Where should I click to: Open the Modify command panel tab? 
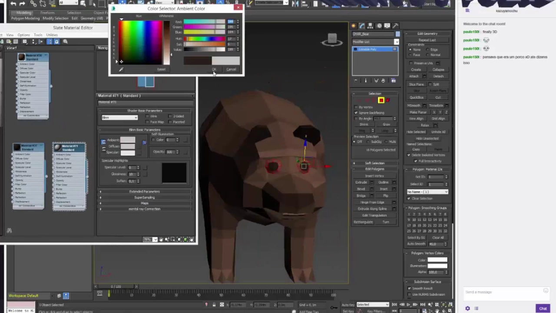click(362, 26)
